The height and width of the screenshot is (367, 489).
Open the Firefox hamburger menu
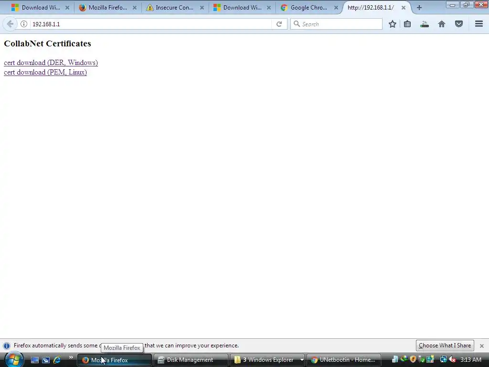click(x=479, y=24)
